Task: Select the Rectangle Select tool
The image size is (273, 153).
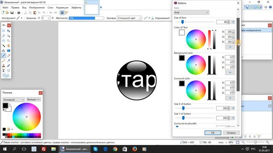Action: coord(3,31)
